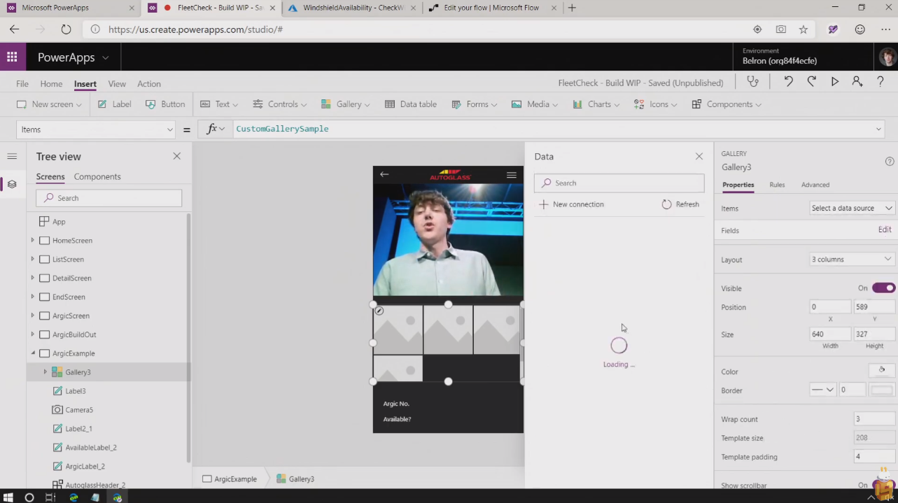Open the Color fill picker

click(x=881, y=371)
